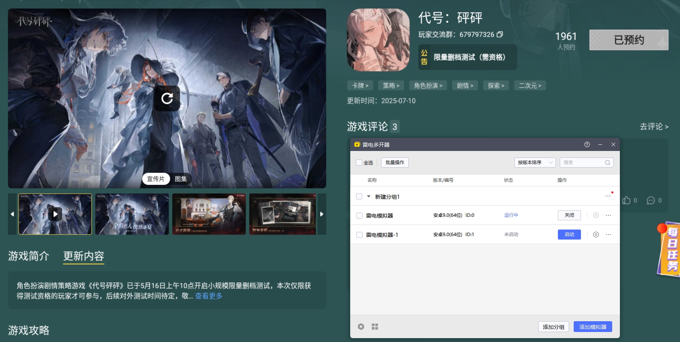Collapse the 新建分组1 group
Viewport: 680px width, 342px height.
(x=369, y=196)
